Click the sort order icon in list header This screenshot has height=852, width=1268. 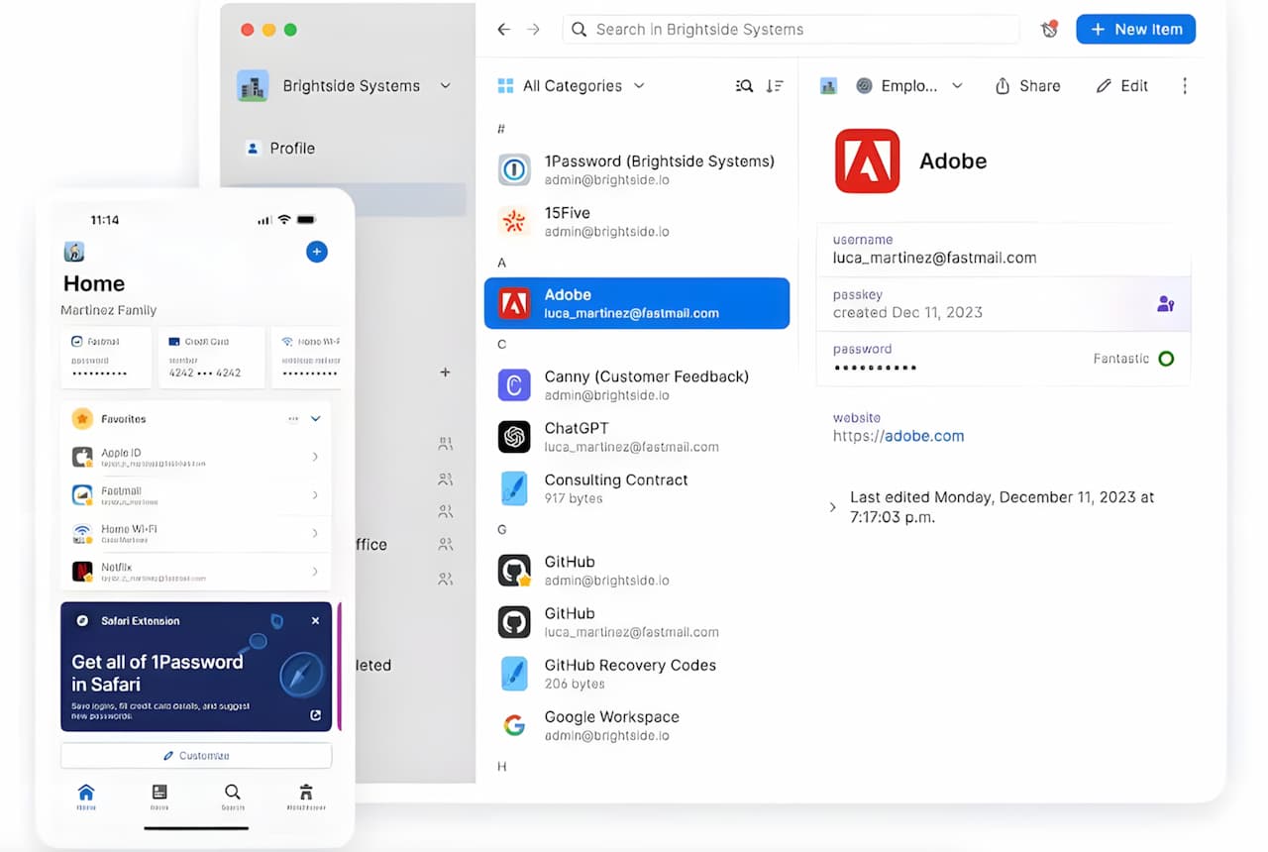(x=775, y=86)
